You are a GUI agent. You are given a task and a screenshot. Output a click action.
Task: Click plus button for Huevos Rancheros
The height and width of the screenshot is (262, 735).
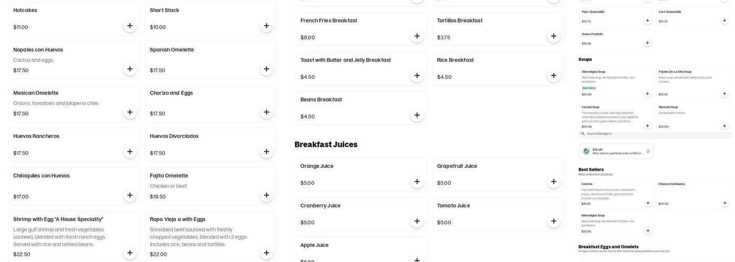[130, 152]
